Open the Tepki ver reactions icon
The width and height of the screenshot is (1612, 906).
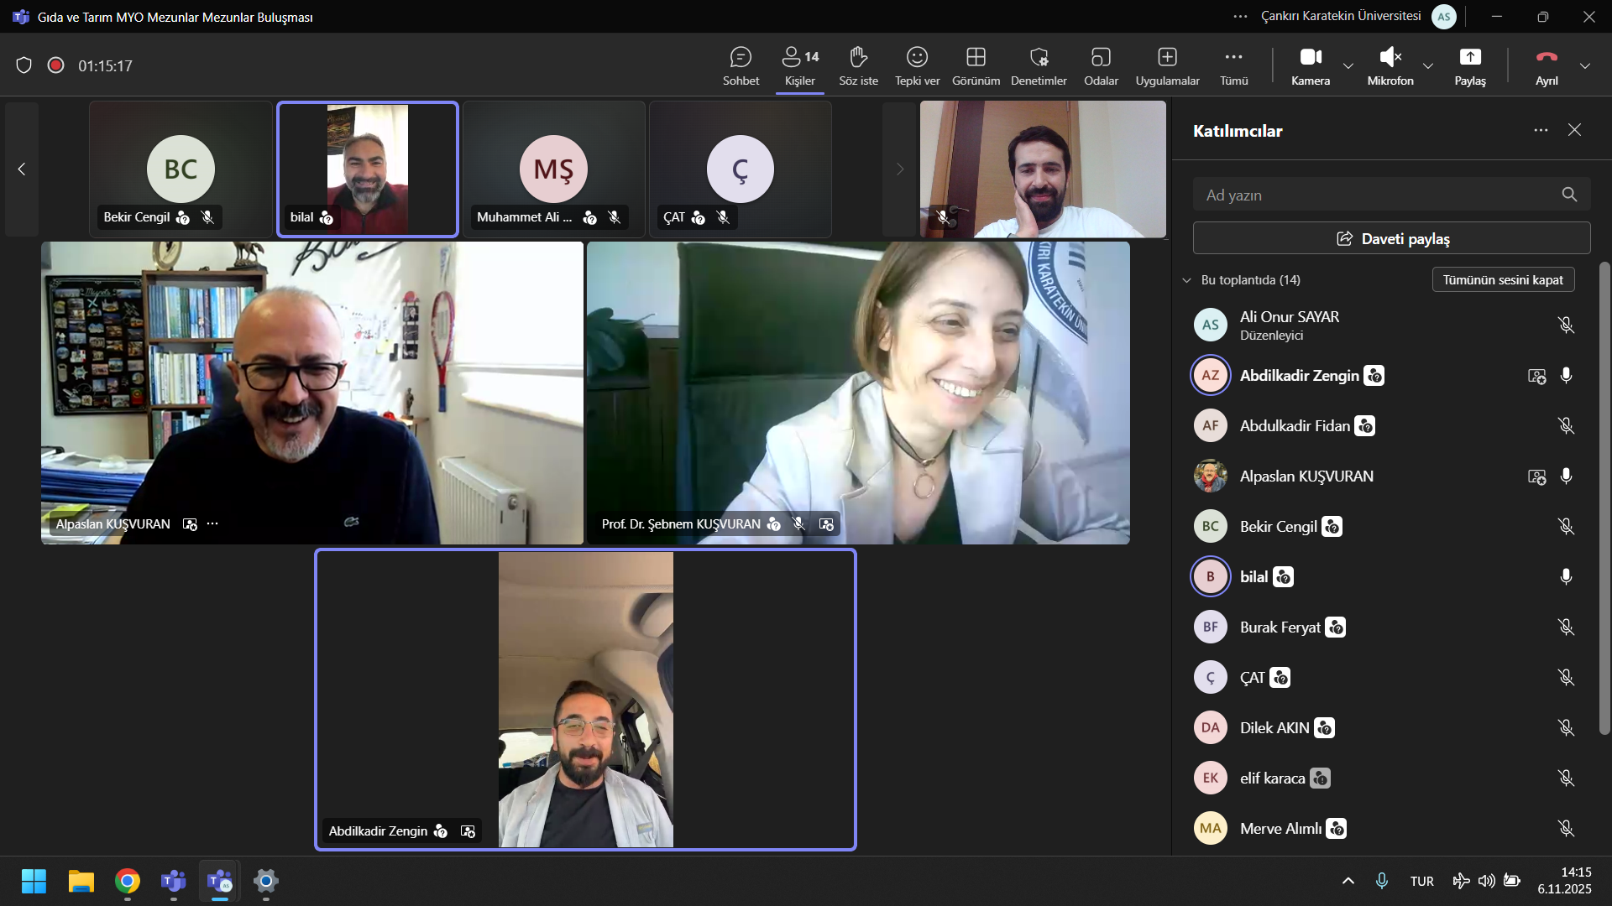917,57
